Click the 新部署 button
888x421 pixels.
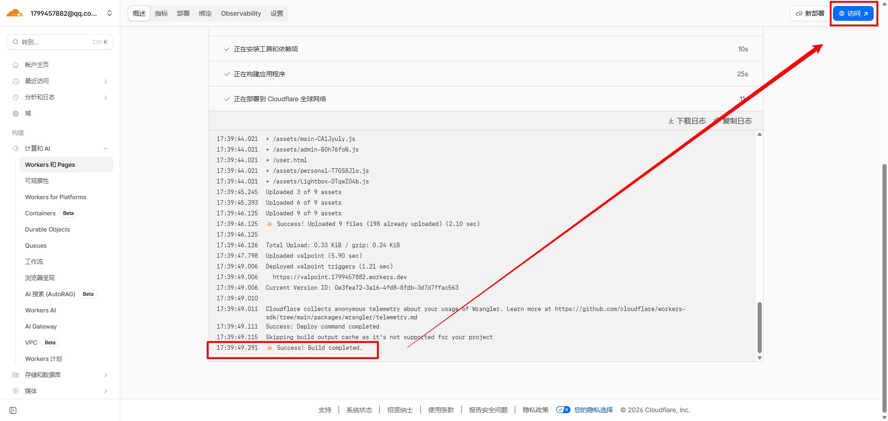810,13
